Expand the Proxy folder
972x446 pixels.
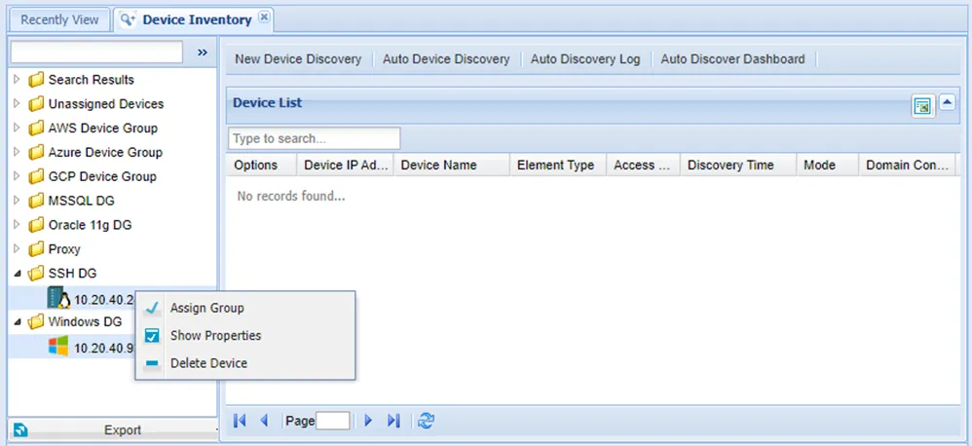[x=17, y=248]
